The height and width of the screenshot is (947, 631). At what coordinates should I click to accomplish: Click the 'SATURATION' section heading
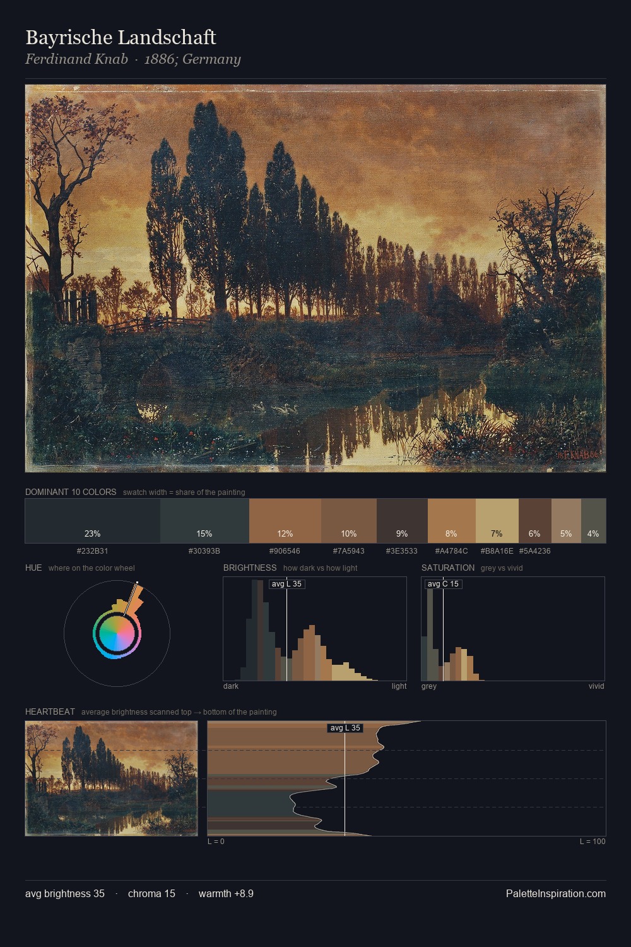coord(448,568)
